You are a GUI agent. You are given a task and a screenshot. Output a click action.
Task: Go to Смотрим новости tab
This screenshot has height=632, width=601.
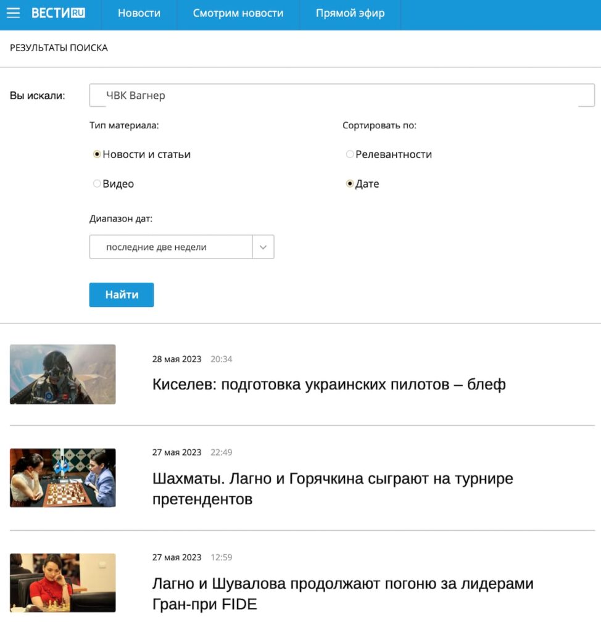pos(238,13)
